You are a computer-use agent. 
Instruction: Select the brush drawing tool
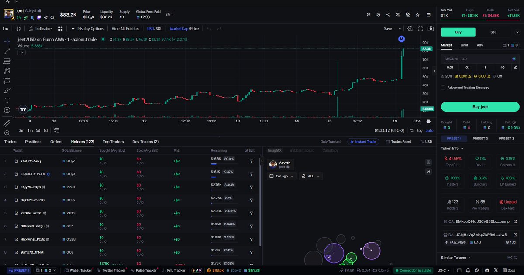click(7, 91)
